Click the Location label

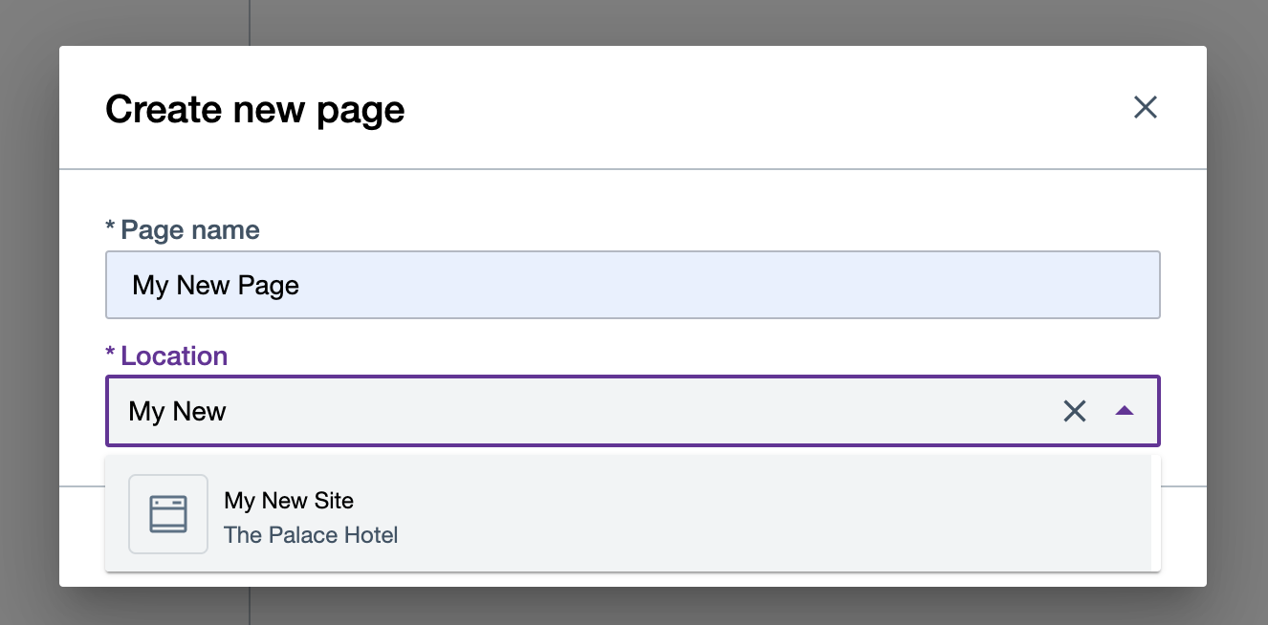coord(166,356)
